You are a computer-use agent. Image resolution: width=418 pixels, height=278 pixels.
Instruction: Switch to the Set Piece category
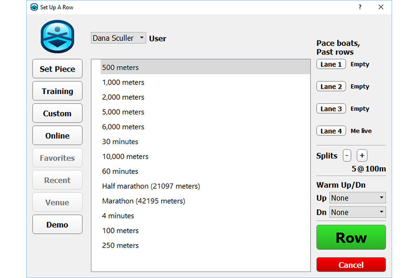(x=57, y=69)
